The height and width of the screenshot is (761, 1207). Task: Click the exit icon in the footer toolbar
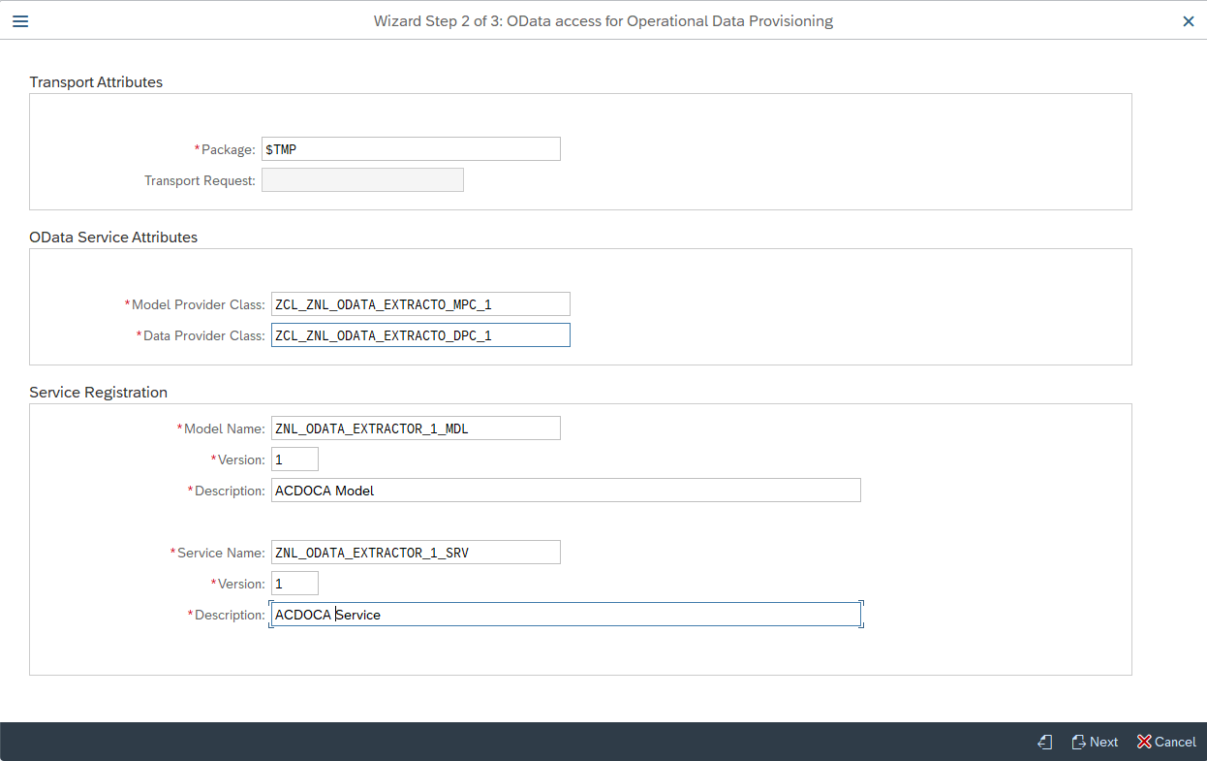click(x=1044, y=742)
